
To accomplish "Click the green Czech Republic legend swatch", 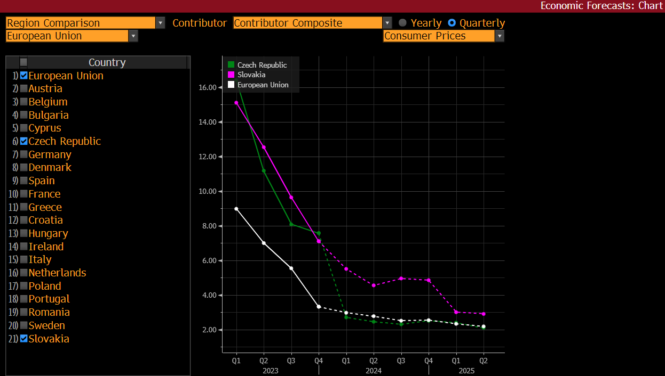I will pyautogui.click(x=231, y=65).
